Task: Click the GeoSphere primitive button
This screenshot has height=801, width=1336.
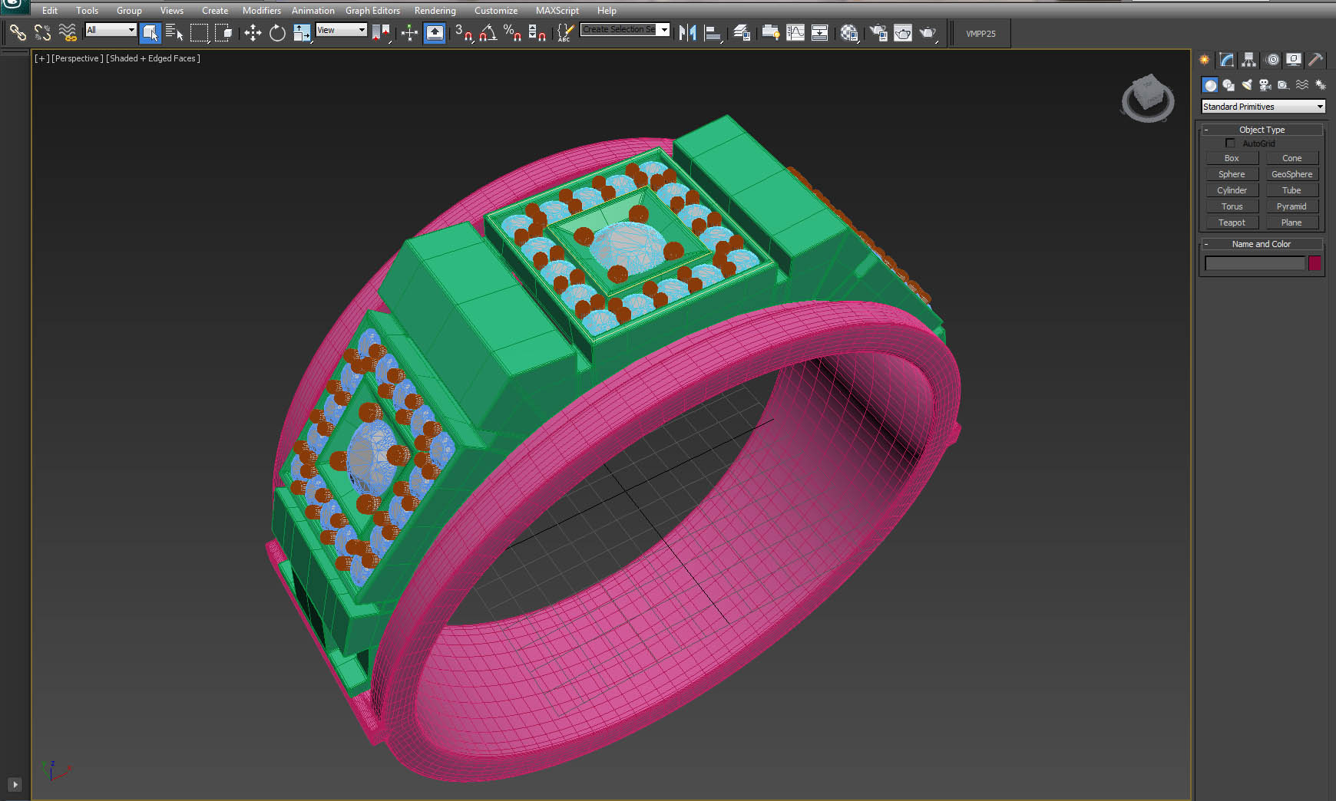Action: 1291,174
